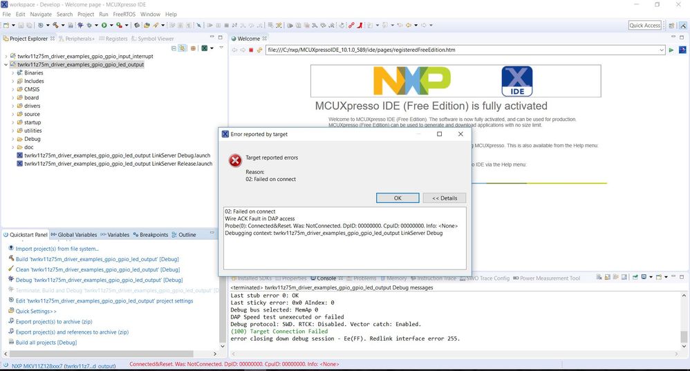Click Export project(s) to archive (zip) link
This screenshot has height=371, width=690.
[x=54, y=322]
